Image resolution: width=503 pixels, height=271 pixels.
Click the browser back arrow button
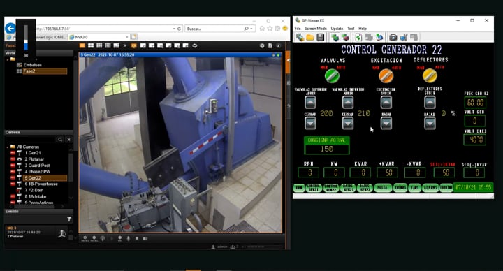tap(10, 29)
